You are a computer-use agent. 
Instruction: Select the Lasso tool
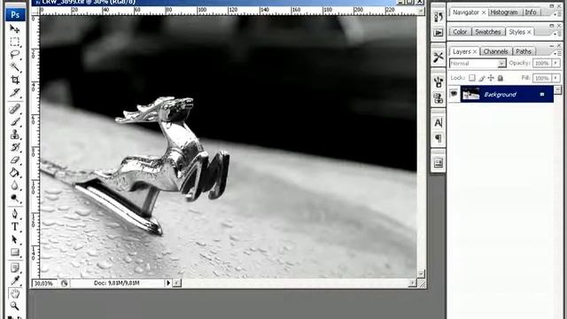click(14, 54)
